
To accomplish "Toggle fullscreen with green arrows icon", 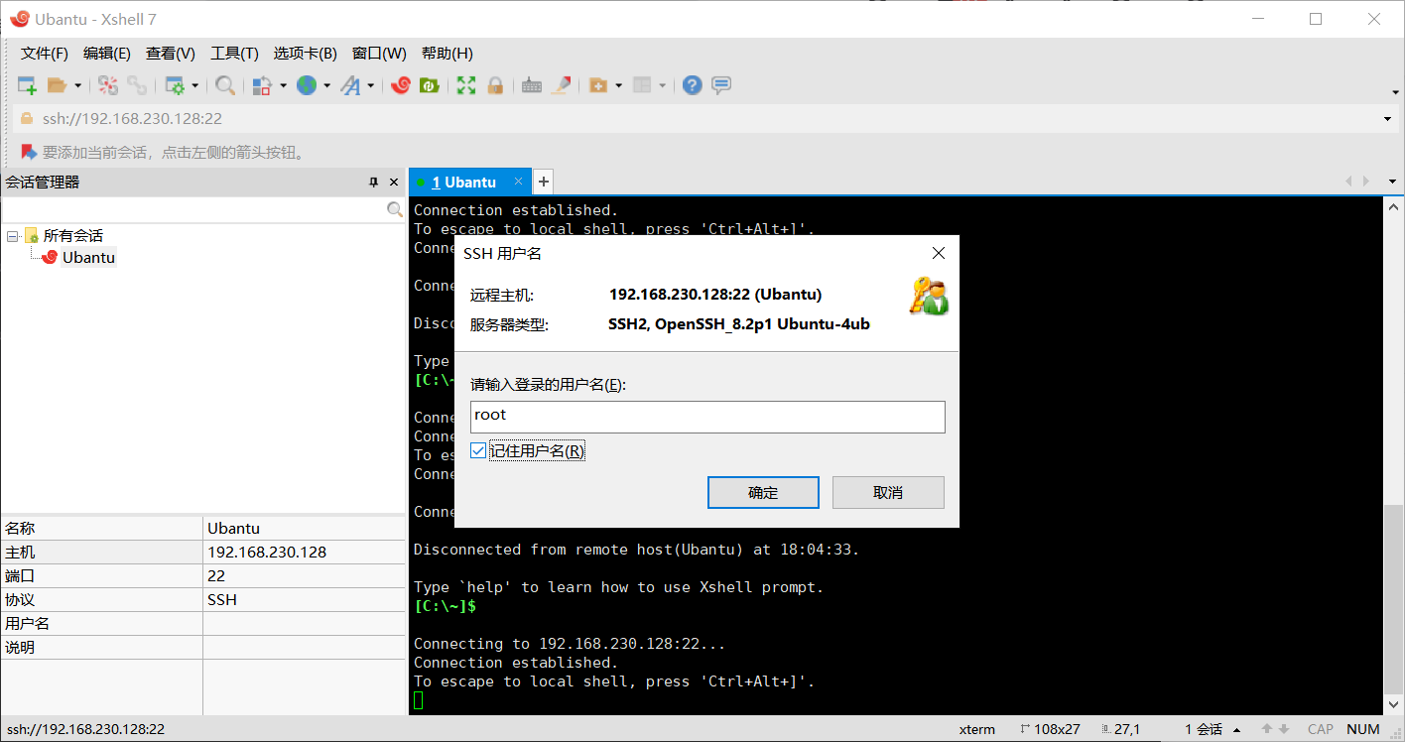I will [466, 86].
